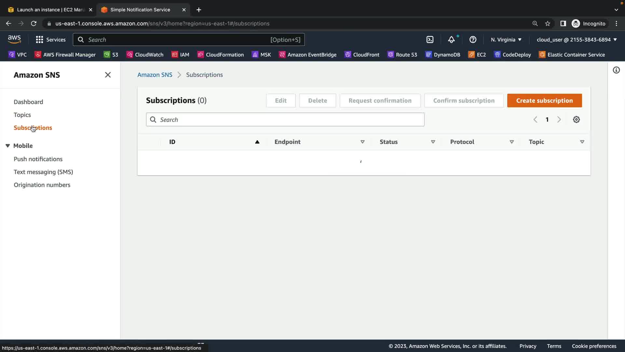Open the cloud_user account dropdown
The image size is (625, 352).
pos(576,40)
